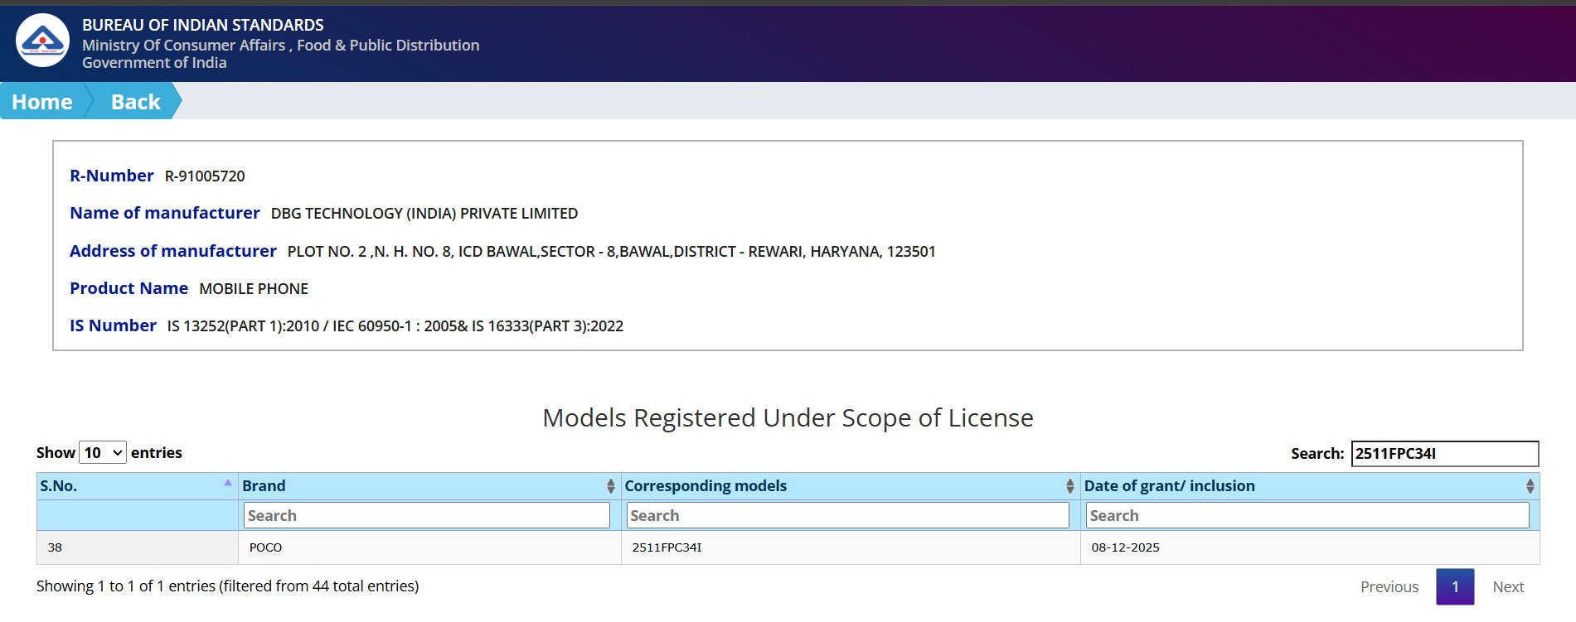Click the Bureau of Indian Standards logo
Screen dimensions: 1576x622
pos(42,41)
